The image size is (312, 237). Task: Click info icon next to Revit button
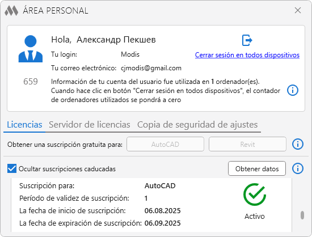click(298, 144)
